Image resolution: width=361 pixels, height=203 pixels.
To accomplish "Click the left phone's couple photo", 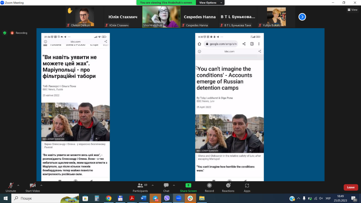I will 76,122.
